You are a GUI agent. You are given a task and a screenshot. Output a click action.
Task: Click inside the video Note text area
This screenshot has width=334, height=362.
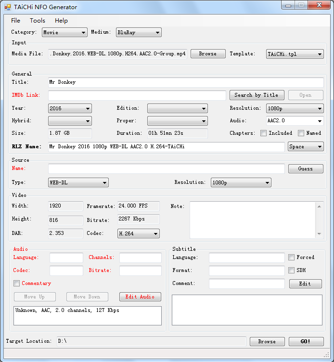coord(253,220)
